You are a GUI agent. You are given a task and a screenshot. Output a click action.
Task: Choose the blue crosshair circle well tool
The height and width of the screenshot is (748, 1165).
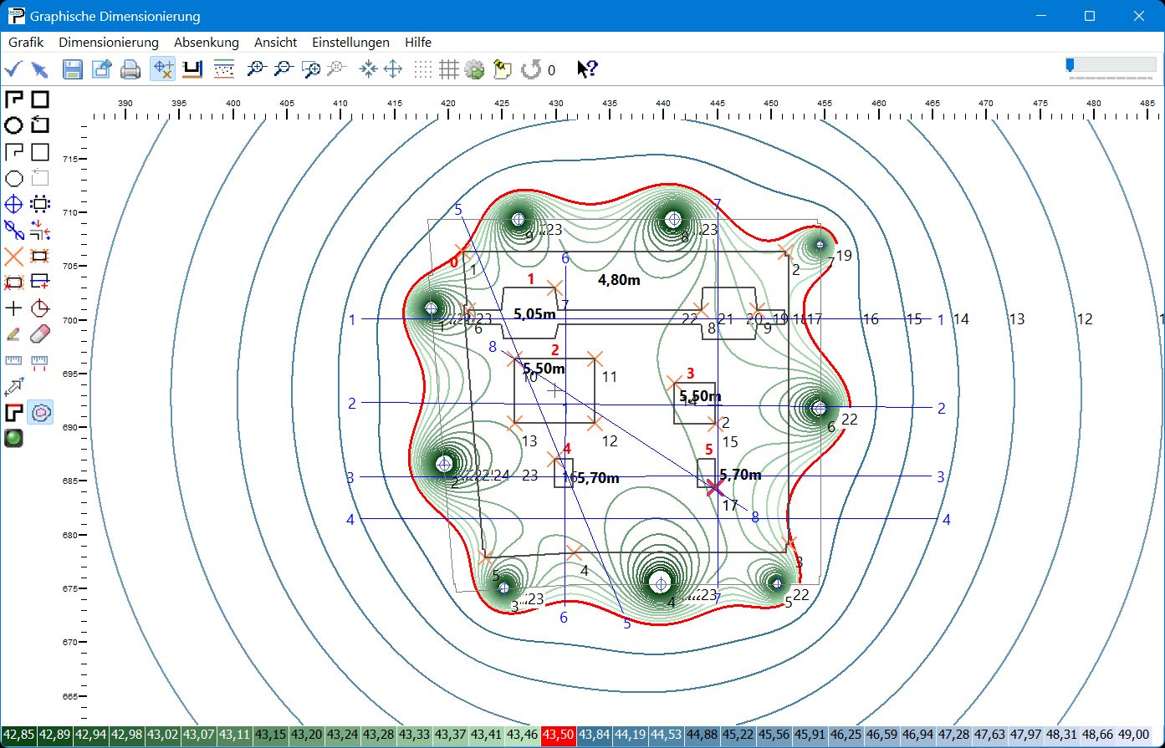coord(13,204)
